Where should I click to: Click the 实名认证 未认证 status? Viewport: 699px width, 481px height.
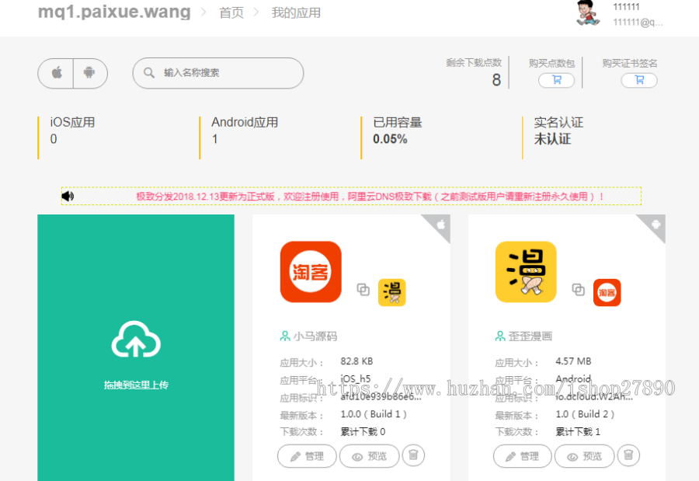[554, 131]
